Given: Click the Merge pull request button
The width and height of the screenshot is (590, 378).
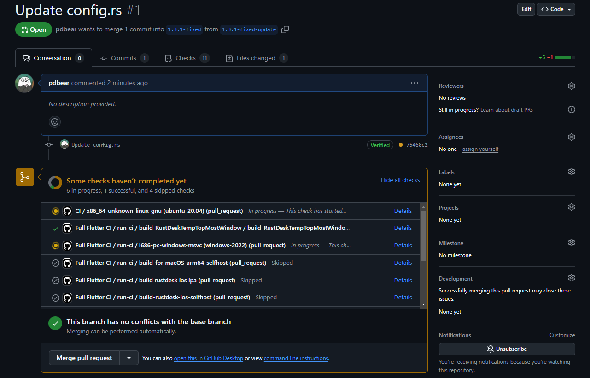Looking at the screenshot, I should point(84,358).
